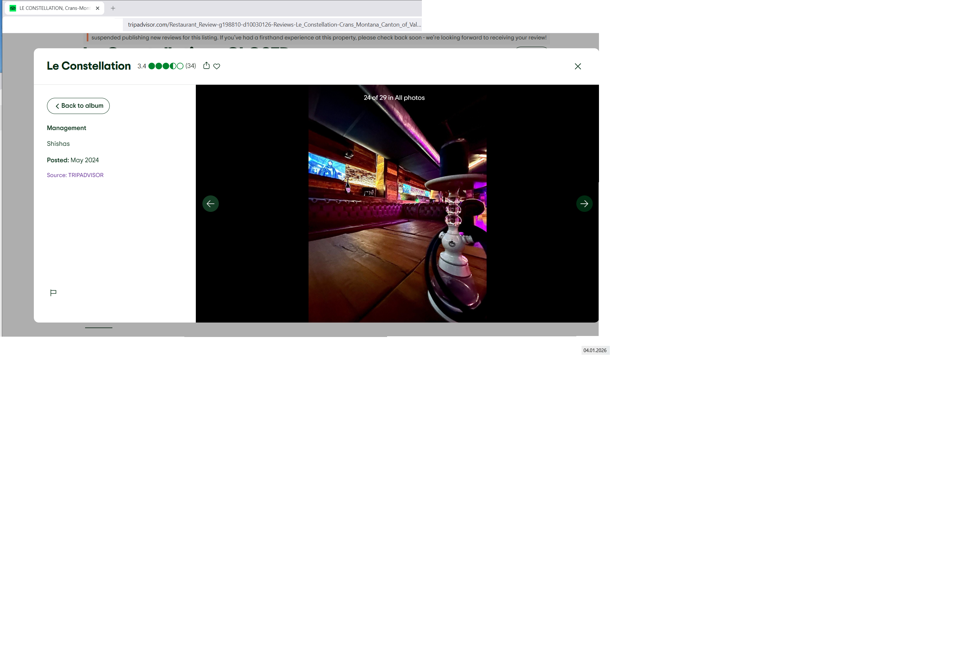Go to the previous photo arrow
Image resolution: width=964 pixels, height=672 pixels.
coord(210,204)
